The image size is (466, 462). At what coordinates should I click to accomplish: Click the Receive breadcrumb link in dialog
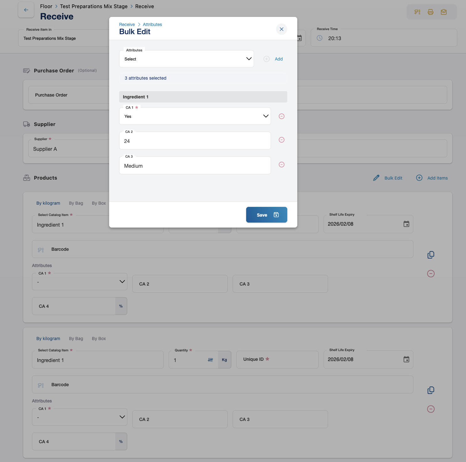127,24
